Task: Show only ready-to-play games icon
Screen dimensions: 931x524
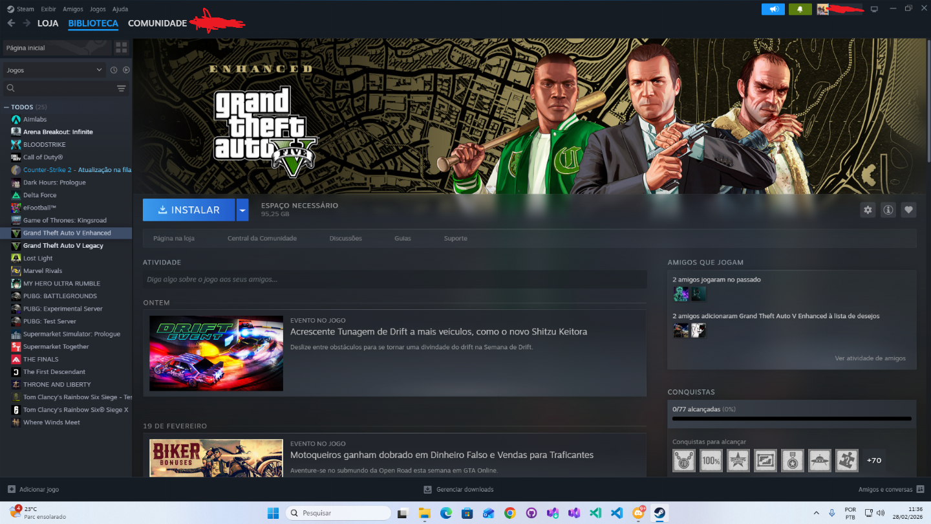Action: tap(126, 70)
